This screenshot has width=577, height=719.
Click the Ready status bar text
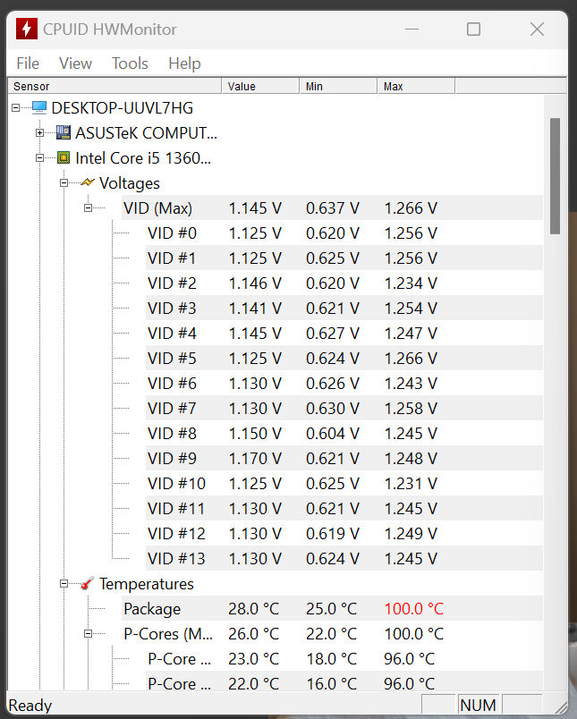pyautogui.click(x=30, y=705)
